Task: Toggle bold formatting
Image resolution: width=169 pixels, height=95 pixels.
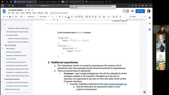Action: pyautogui.click(x=60, y=17)
